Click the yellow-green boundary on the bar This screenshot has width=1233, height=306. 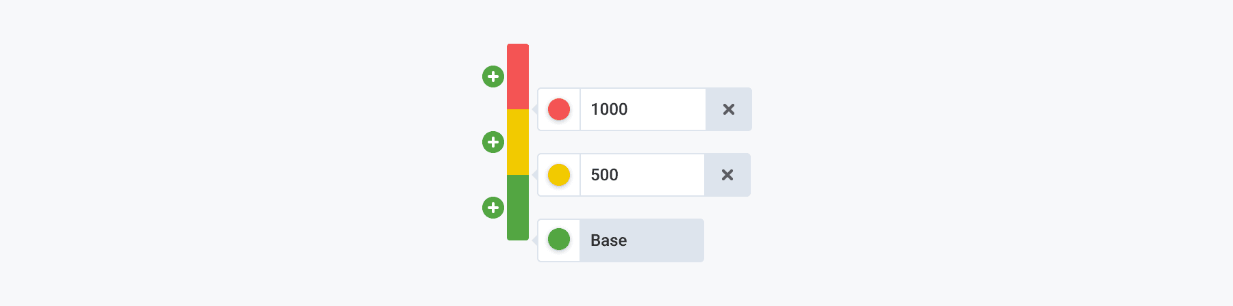518,175
